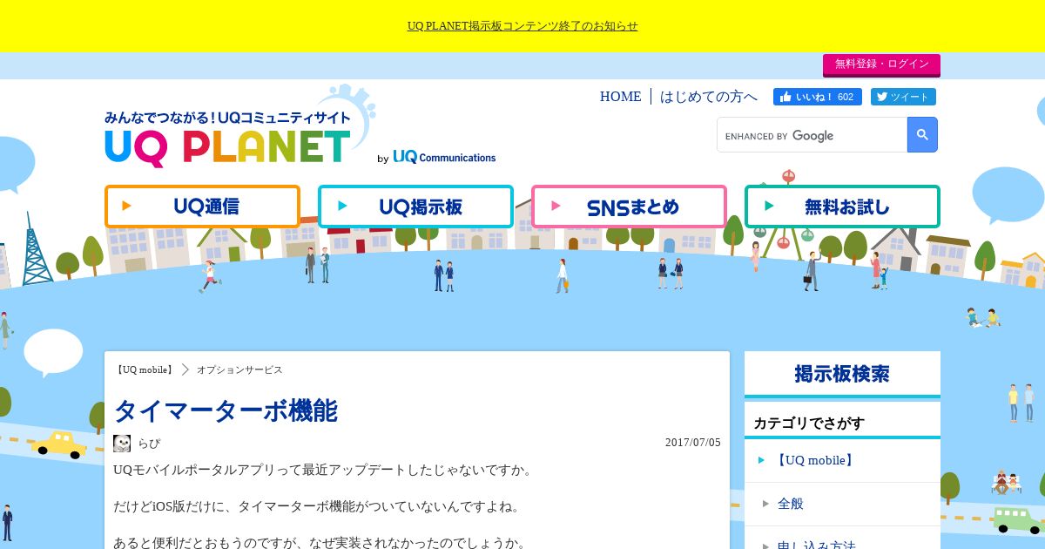Expand the 【UQ mobile】 category in sidebar

click(842, 460)
